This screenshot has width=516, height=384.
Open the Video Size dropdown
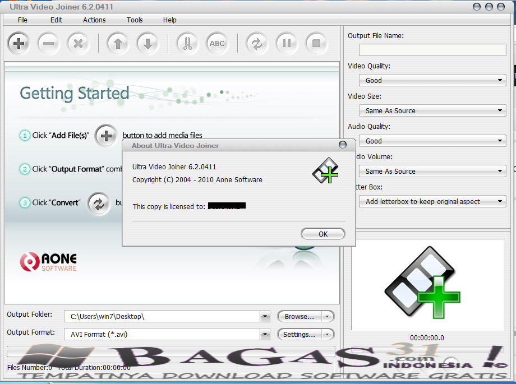click(432, 110)
